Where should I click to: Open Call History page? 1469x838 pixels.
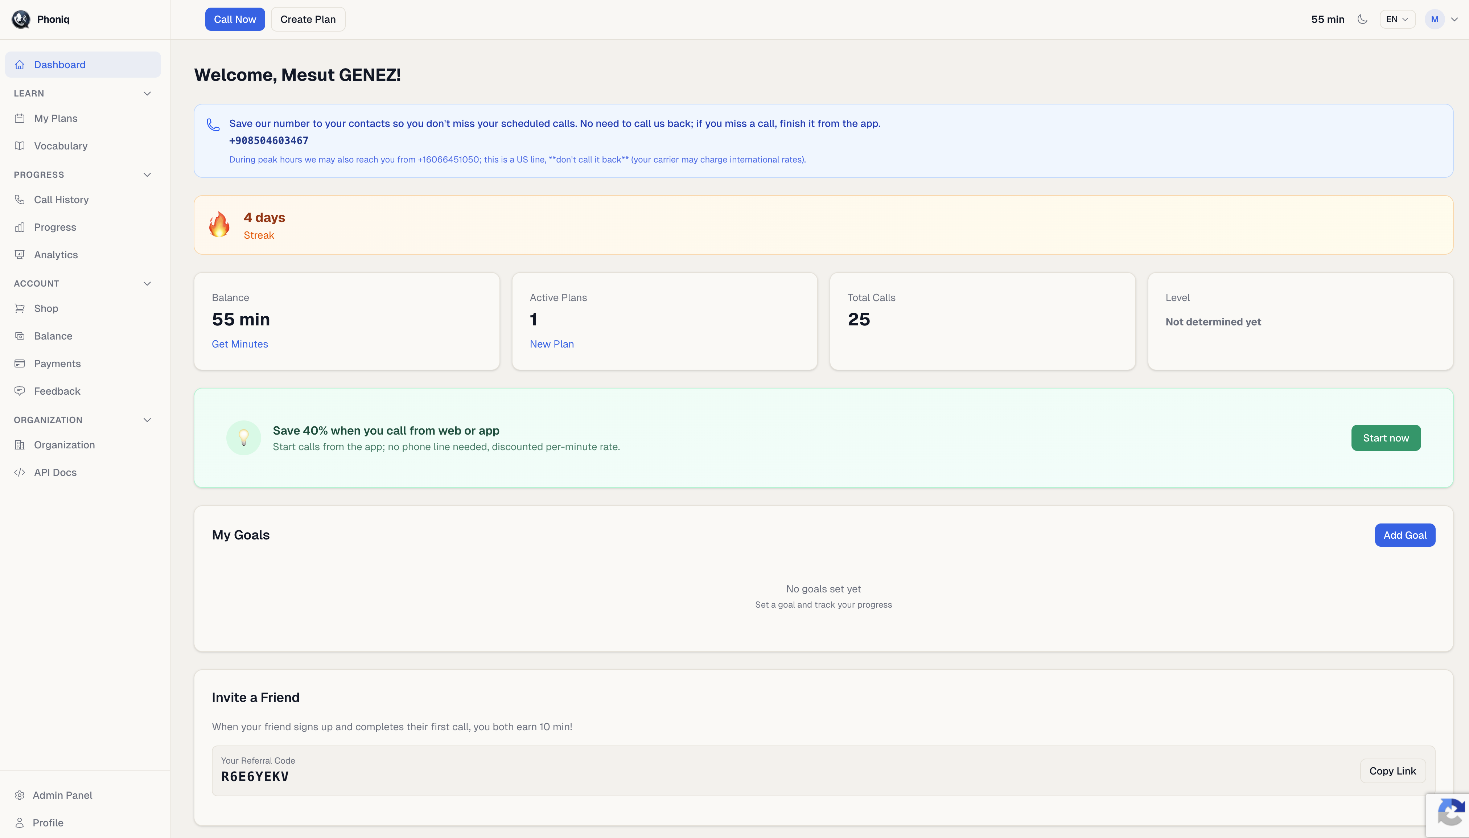point(83,199)
